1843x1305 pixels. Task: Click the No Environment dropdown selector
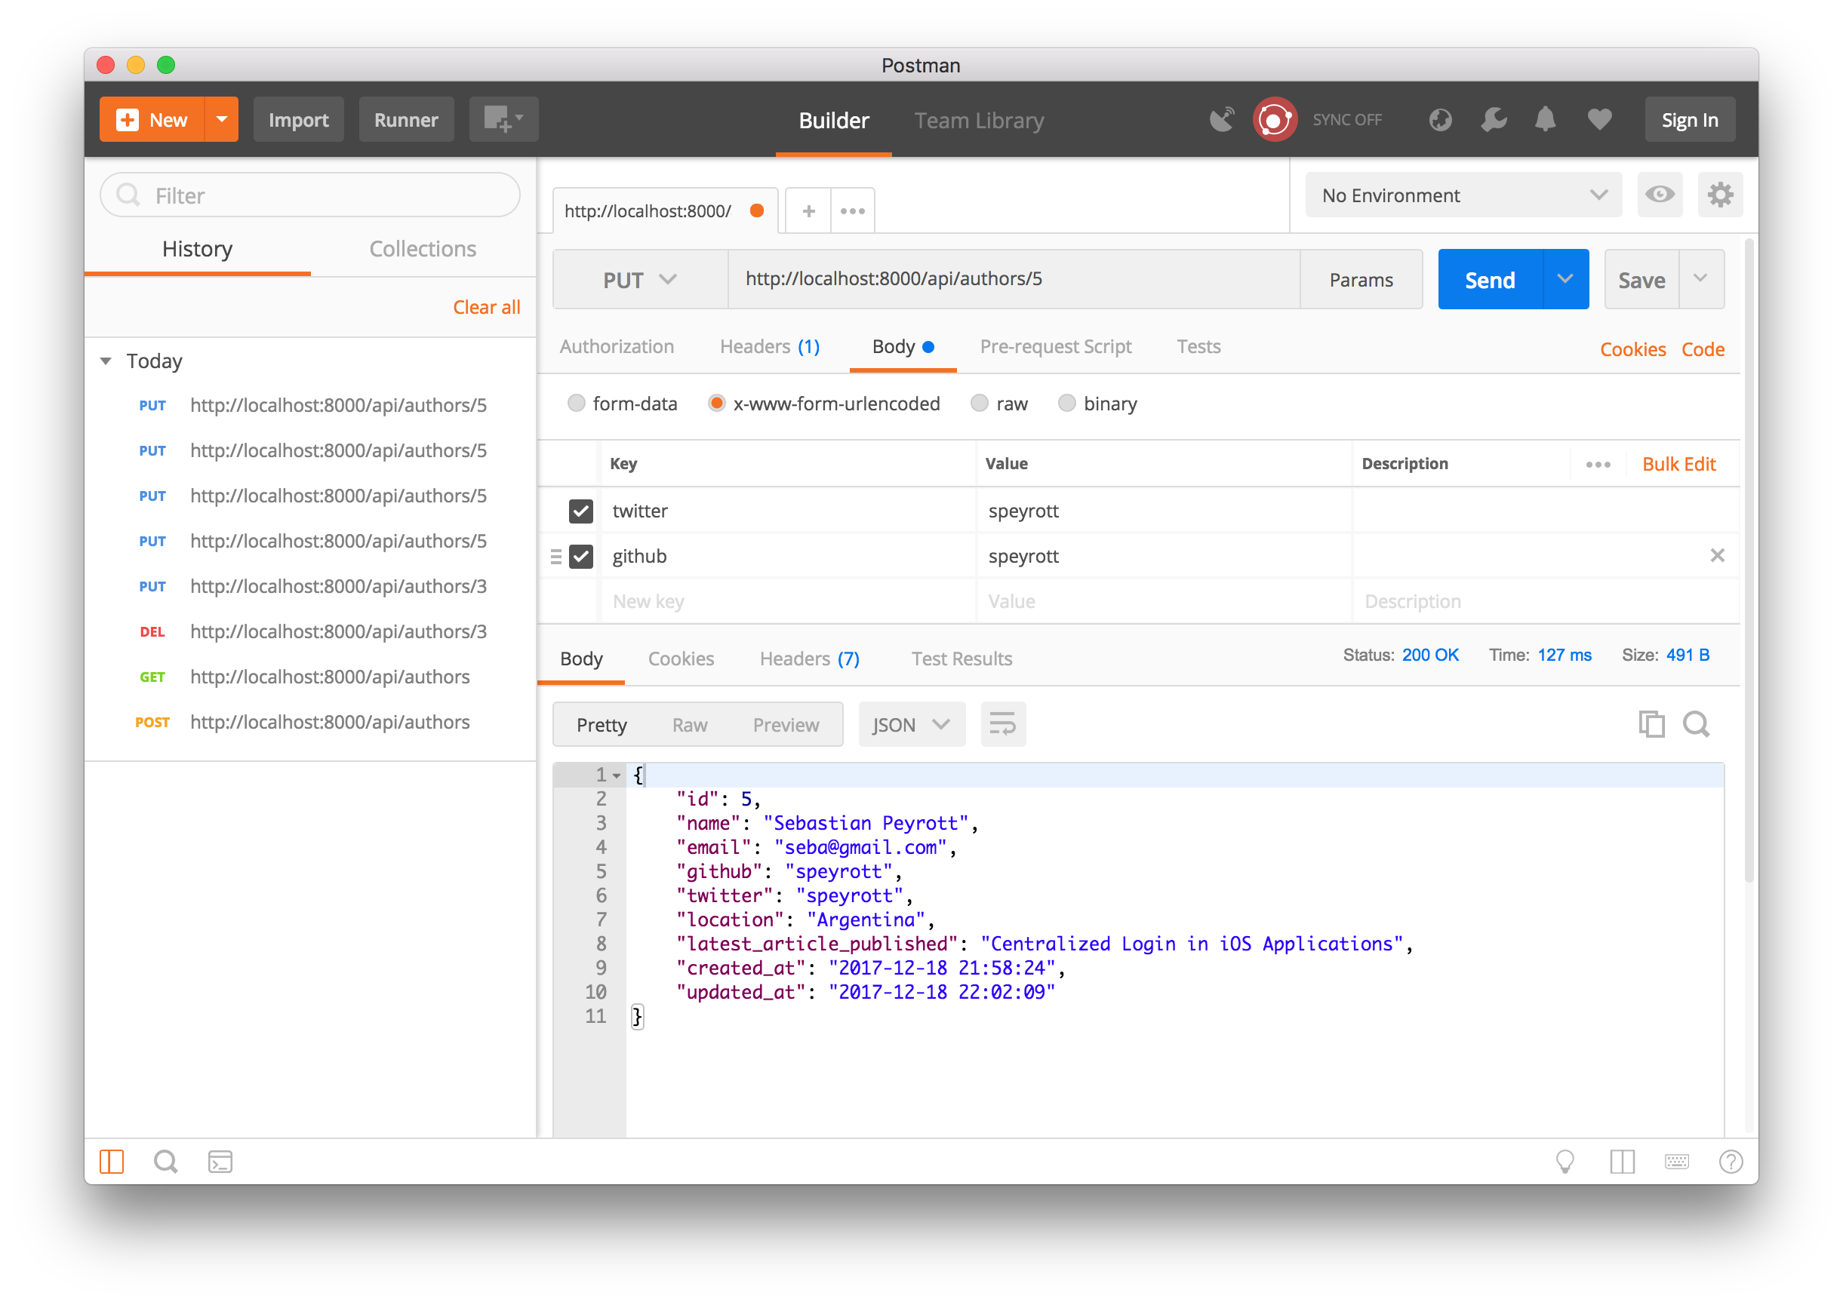coord(1456,195)
